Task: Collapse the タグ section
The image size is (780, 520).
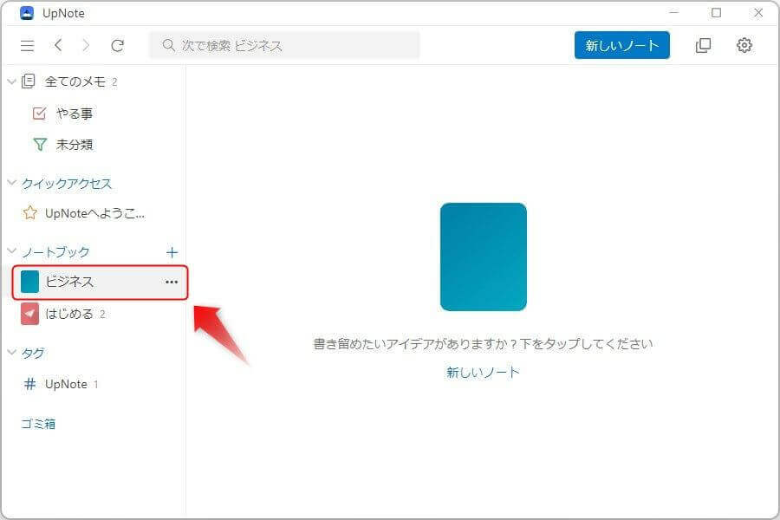Action: pos(12,352)
